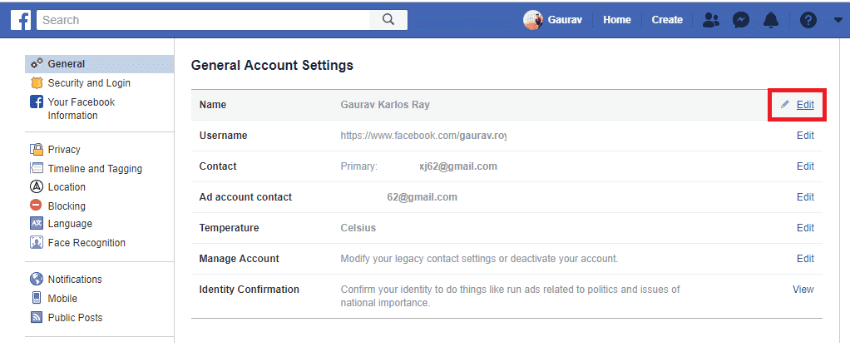Click the Security and Login shield icon
The image size is (850, 352).
36,83
